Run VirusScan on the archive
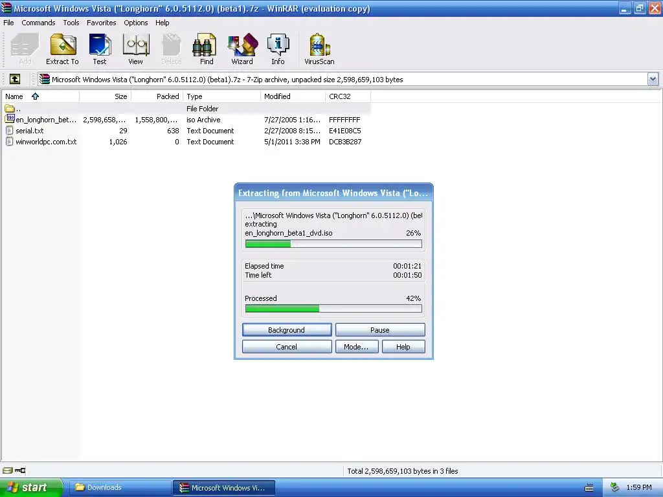 click(319, 49)
